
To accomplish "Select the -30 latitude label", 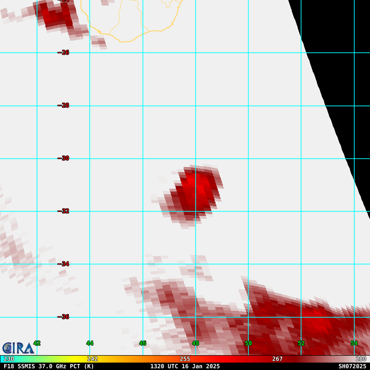I will [x=63, y=158].
